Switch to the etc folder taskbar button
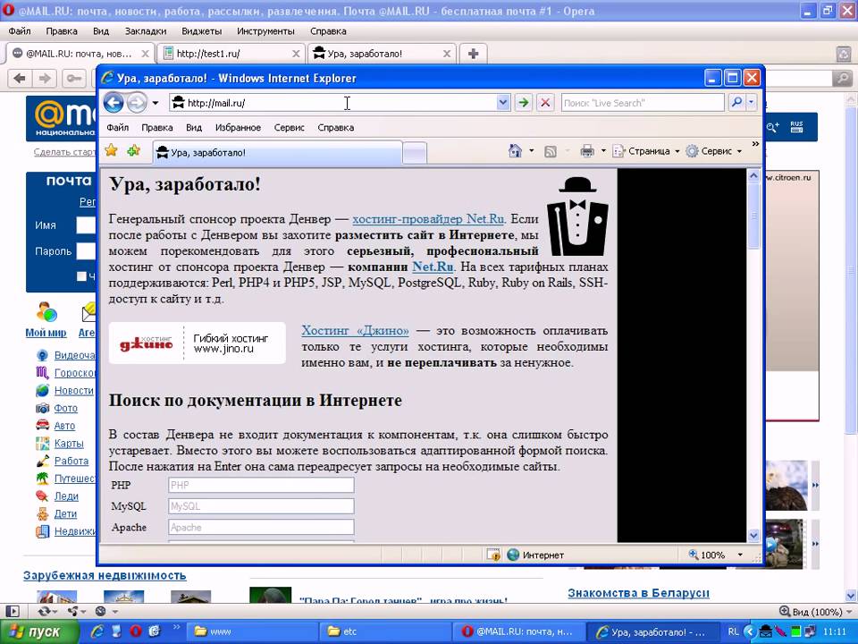 pyautogui.click(x=385, y=631)
